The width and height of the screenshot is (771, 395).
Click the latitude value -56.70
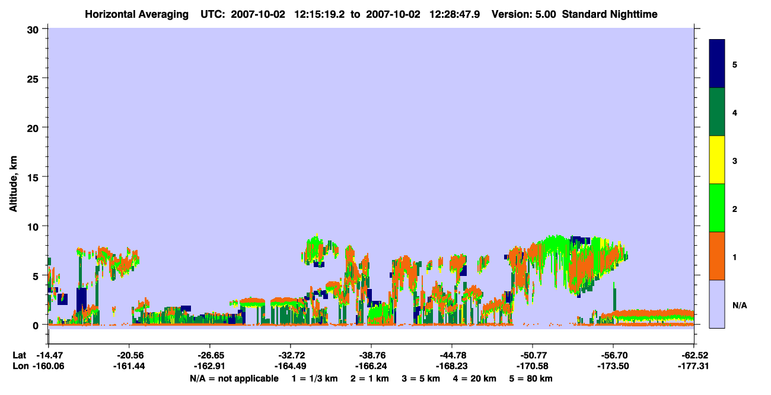pos(613,355)
